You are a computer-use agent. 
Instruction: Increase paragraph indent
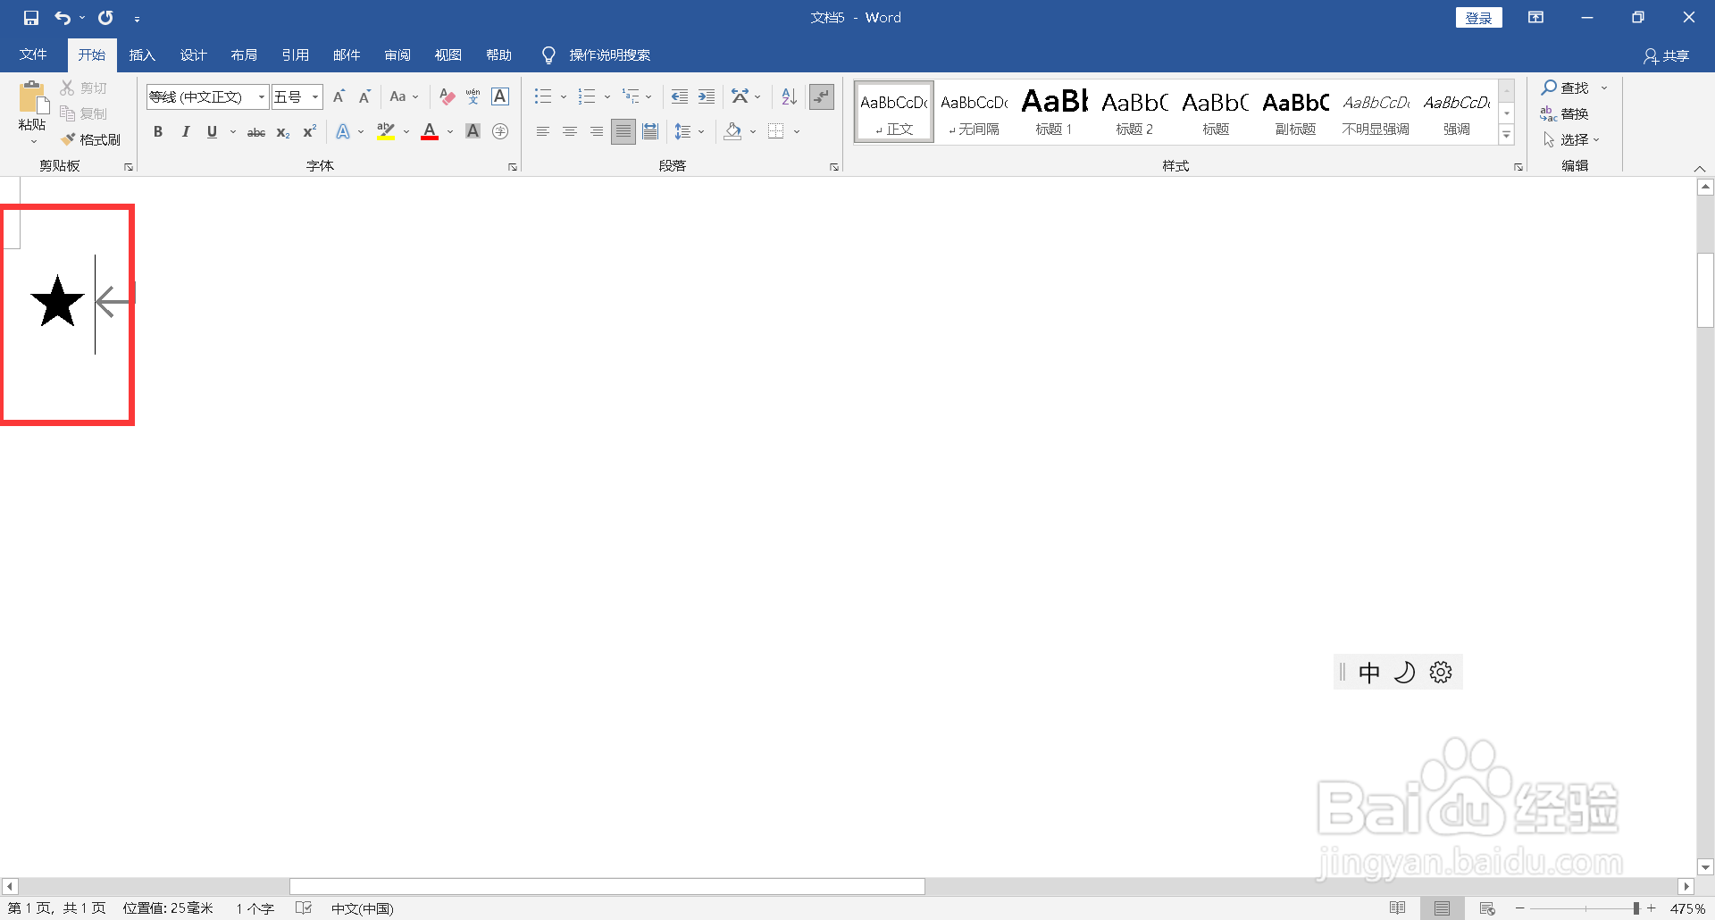[707, 96]
